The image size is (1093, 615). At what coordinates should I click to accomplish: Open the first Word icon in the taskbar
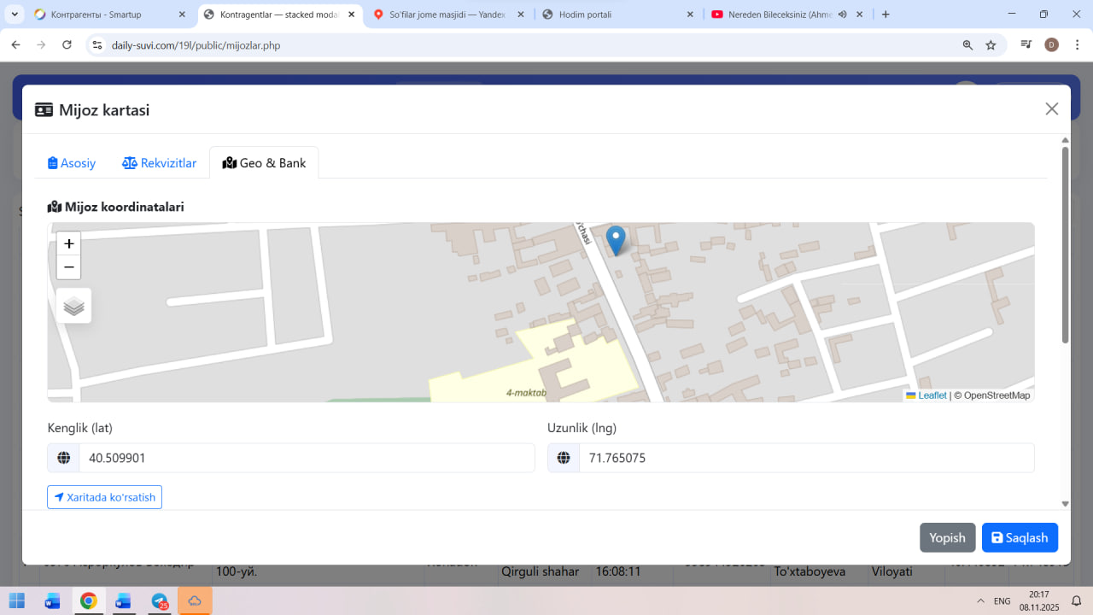coord(52,600)
